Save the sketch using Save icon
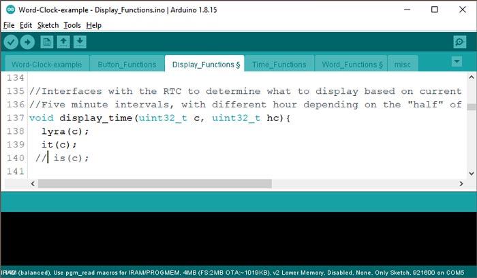The image size is (477, 278). click(80, 42)
